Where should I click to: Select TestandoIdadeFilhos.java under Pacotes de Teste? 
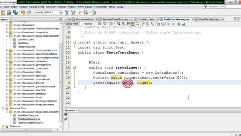30,123
